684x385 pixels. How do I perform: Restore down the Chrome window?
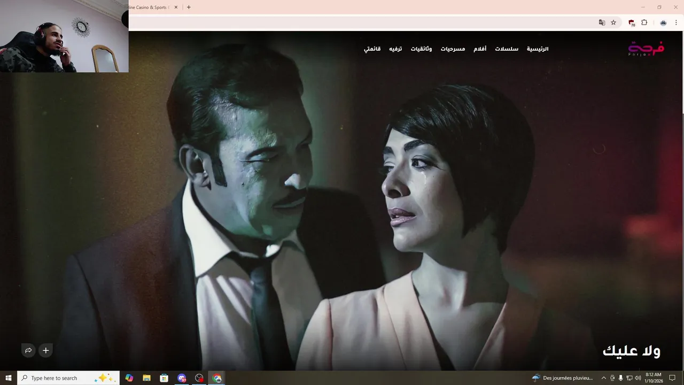(659, 7)
